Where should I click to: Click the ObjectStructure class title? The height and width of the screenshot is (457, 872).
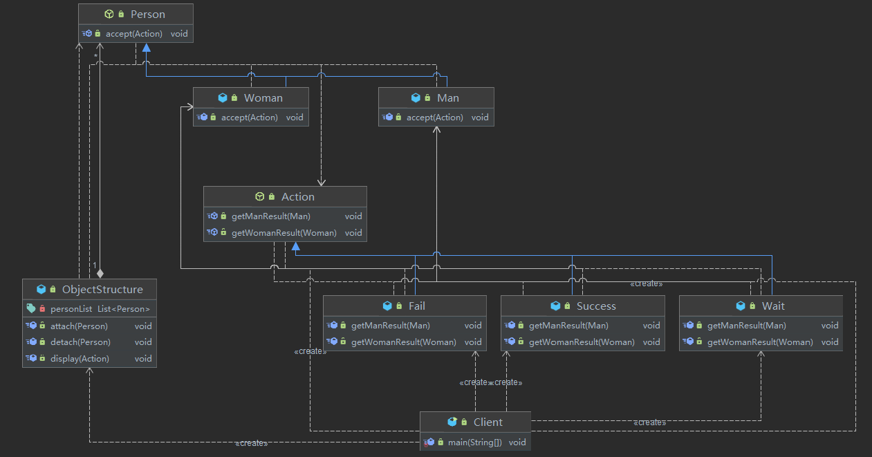coord(102,290)
